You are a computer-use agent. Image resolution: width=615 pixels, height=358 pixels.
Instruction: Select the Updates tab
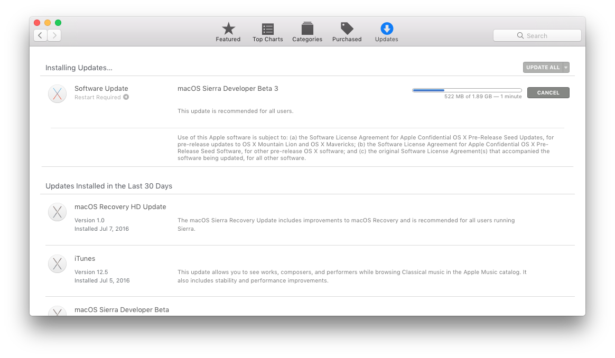point(386,32)
